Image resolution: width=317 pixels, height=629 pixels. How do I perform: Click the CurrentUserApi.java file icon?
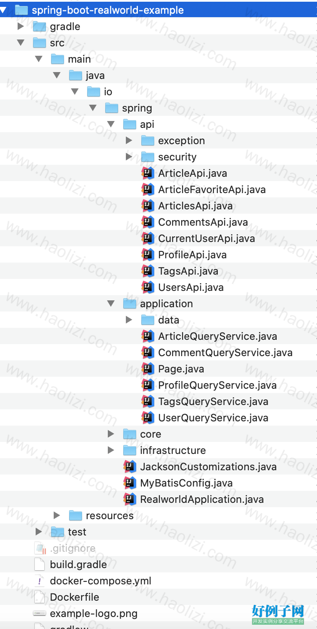[x=148, y=238]
